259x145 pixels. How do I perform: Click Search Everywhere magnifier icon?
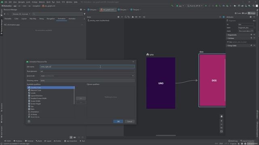[x=253, y=6]
